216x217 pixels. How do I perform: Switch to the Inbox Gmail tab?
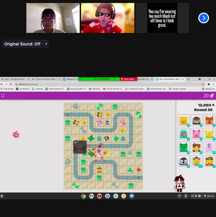click(15, 79)
